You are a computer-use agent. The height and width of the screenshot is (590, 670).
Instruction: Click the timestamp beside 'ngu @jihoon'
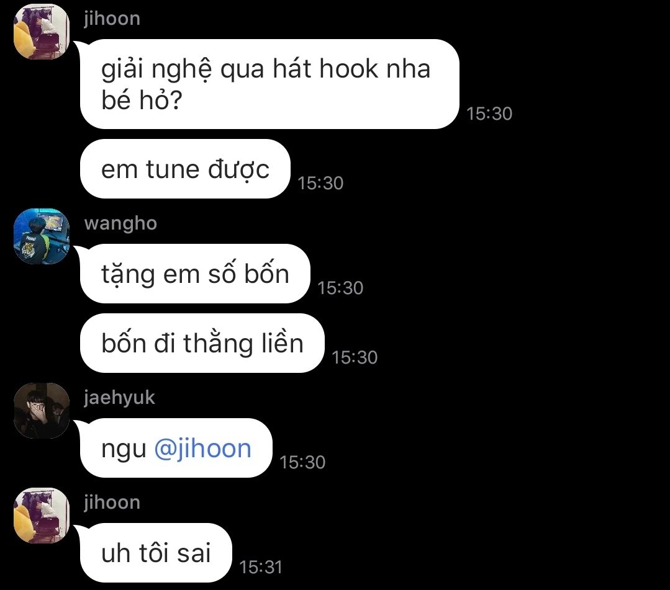302,462
